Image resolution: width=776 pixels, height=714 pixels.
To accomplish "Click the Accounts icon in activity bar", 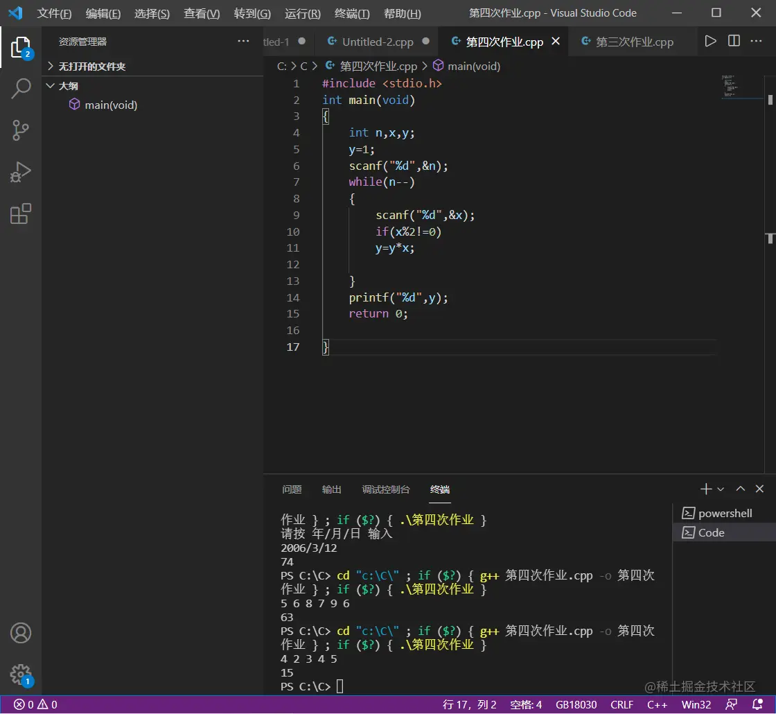I will (x=21, y=633).
